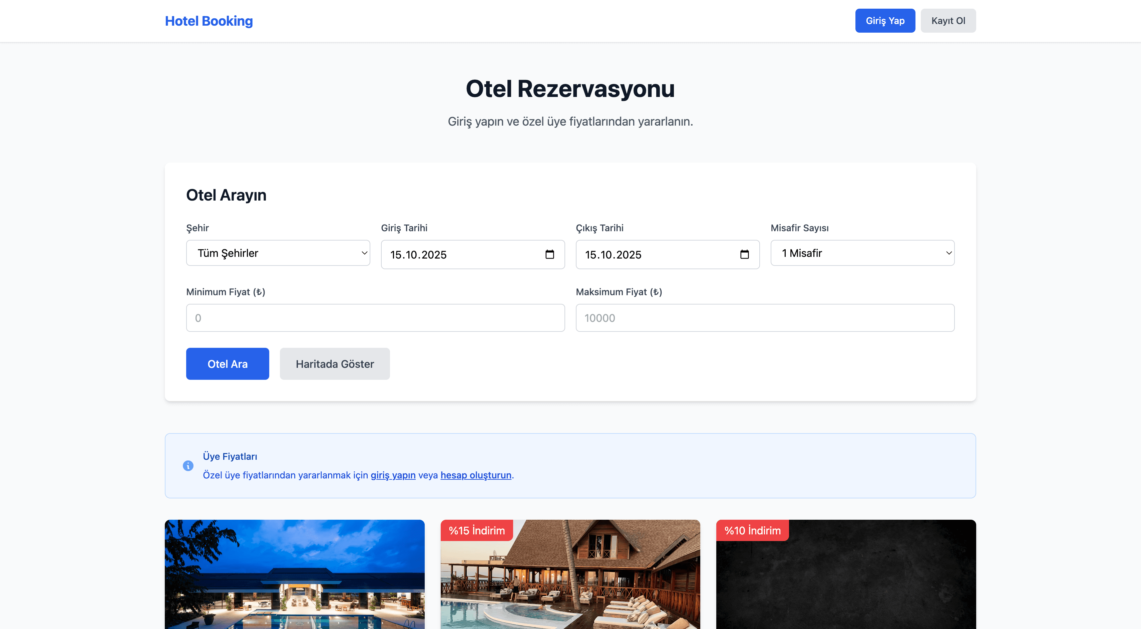Open the giriş yapın link

pyautogui.click(x=393, y=475)
